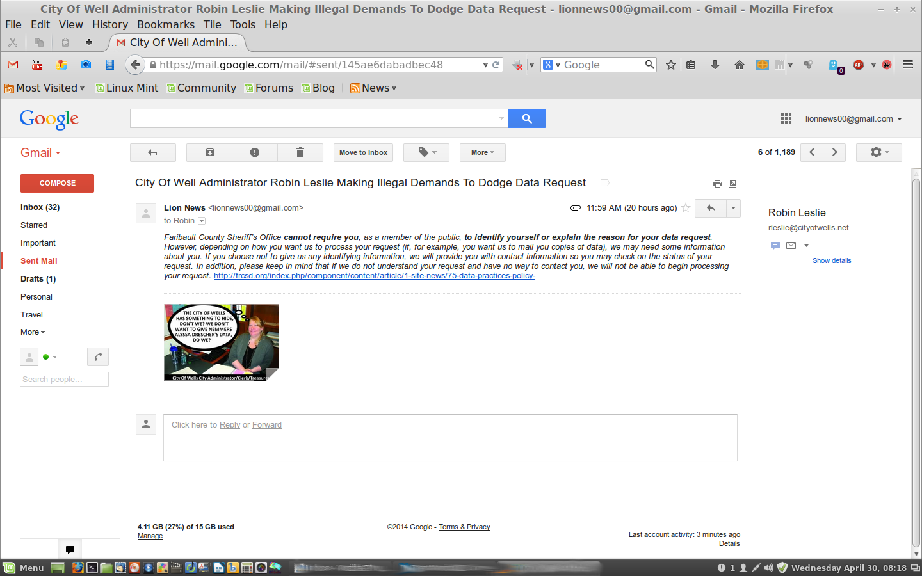Viewport: 922px width, 576px height.
Task: Expand the More actions dropdown
Action: coord(483,152)
